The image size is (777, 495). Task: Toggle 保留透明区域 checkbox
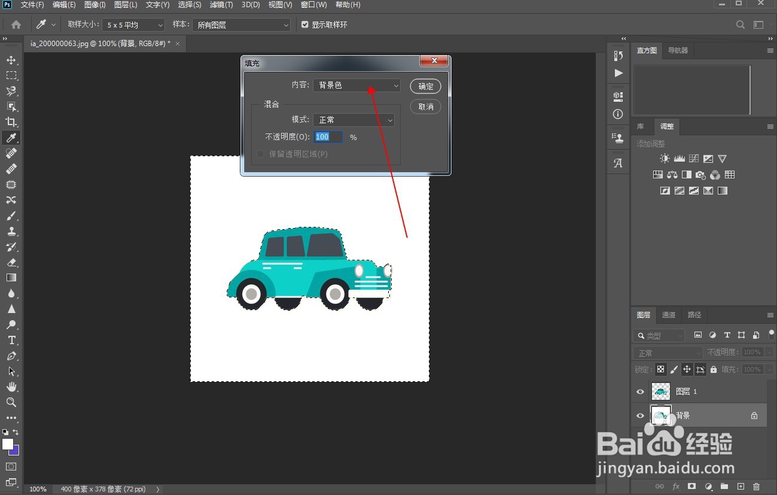point(260,154)
